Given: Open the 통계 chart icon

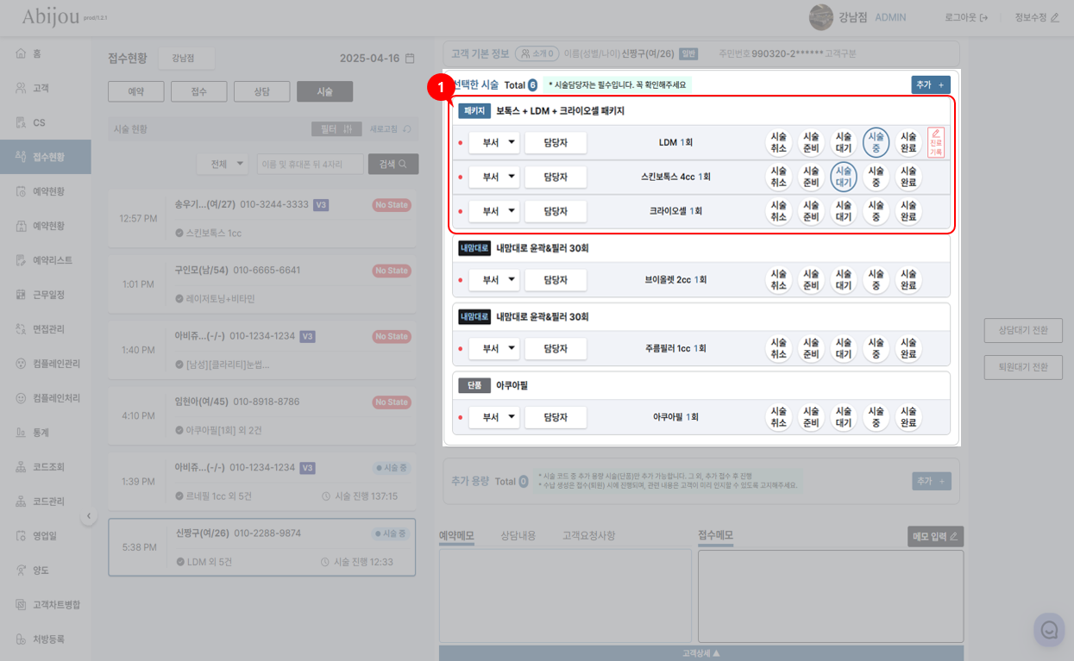Looking at the screenshot, I should [21, 433].
